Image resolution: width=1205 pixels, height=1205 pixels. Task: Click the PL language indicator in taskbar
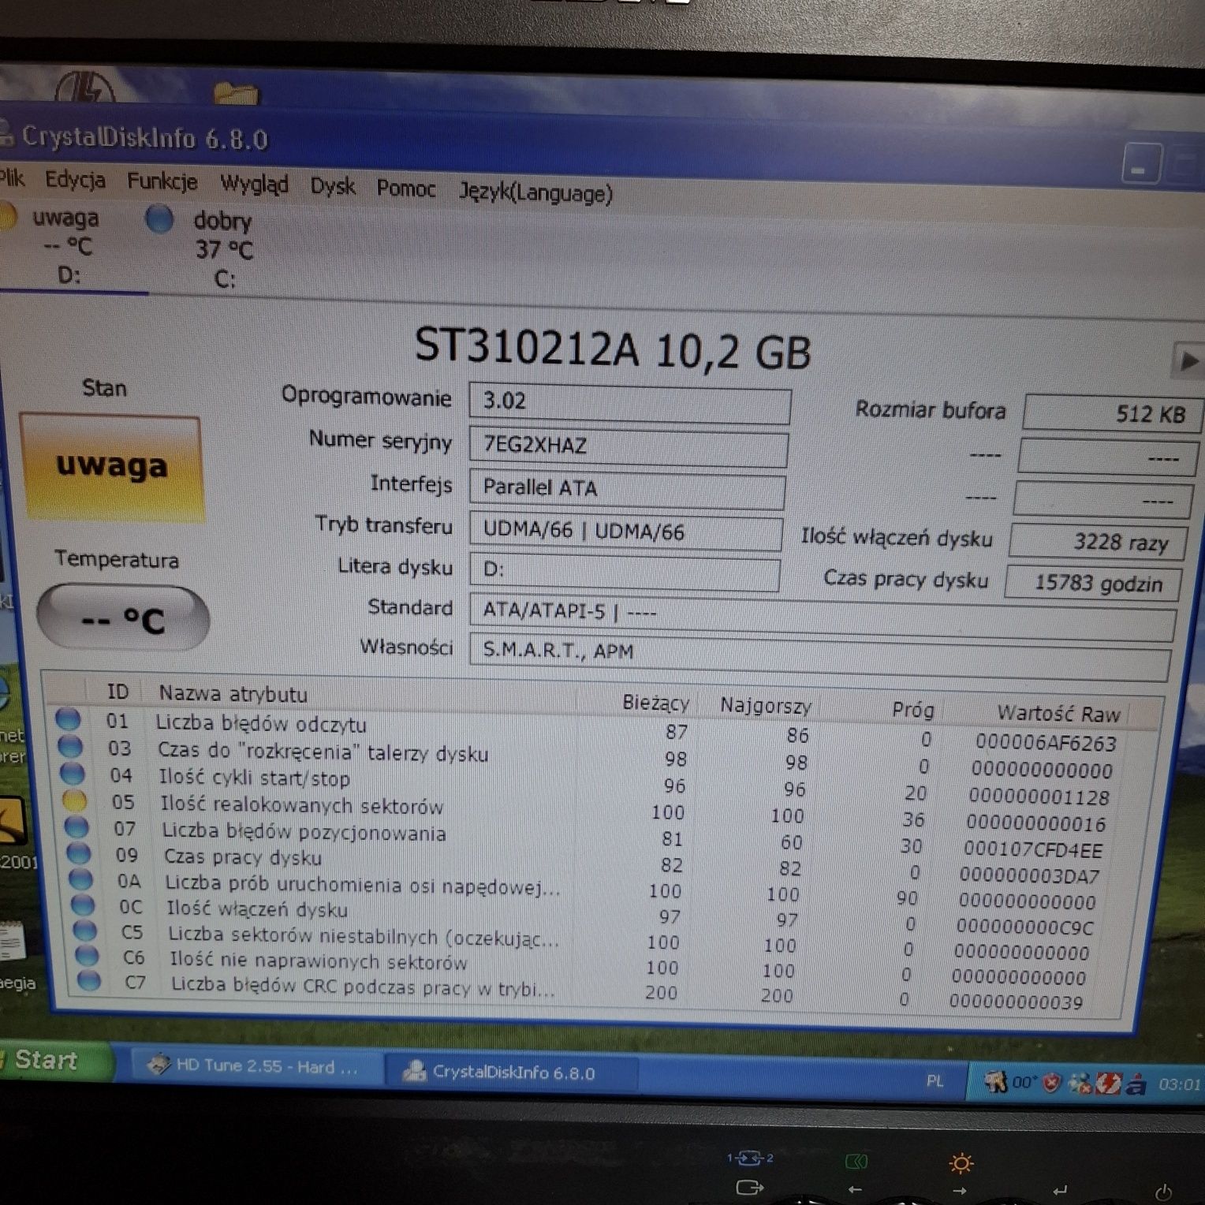point(935,1080)
